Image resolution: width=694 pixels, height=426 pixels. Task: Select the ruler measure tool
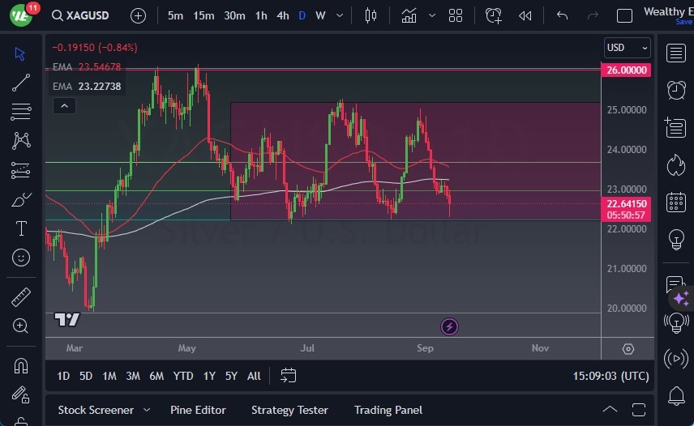click(21, 297)
